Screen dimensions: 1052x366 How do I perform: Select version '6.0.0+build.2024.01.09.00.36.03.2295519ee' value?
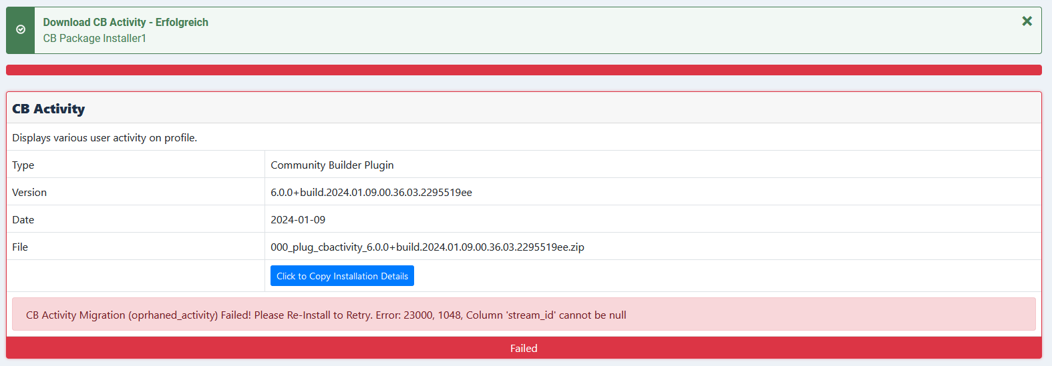371,192
